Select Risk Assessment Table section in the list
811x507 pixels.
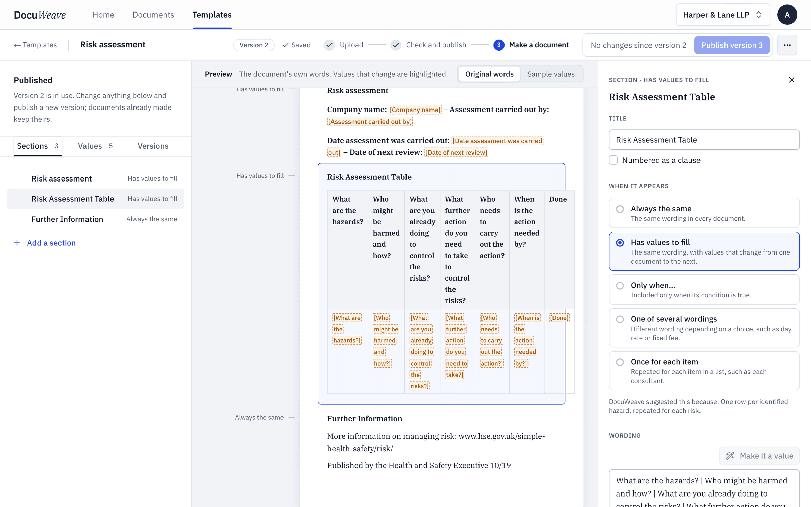coord(95,199)
